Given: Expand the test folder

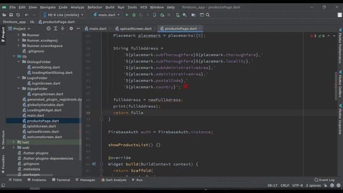Looking at the screenshot, I should [x=14, y=142].
